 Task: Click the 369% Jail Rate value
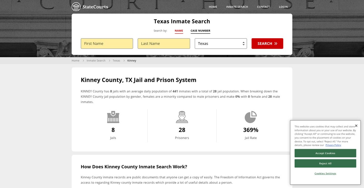pos(251,130)
